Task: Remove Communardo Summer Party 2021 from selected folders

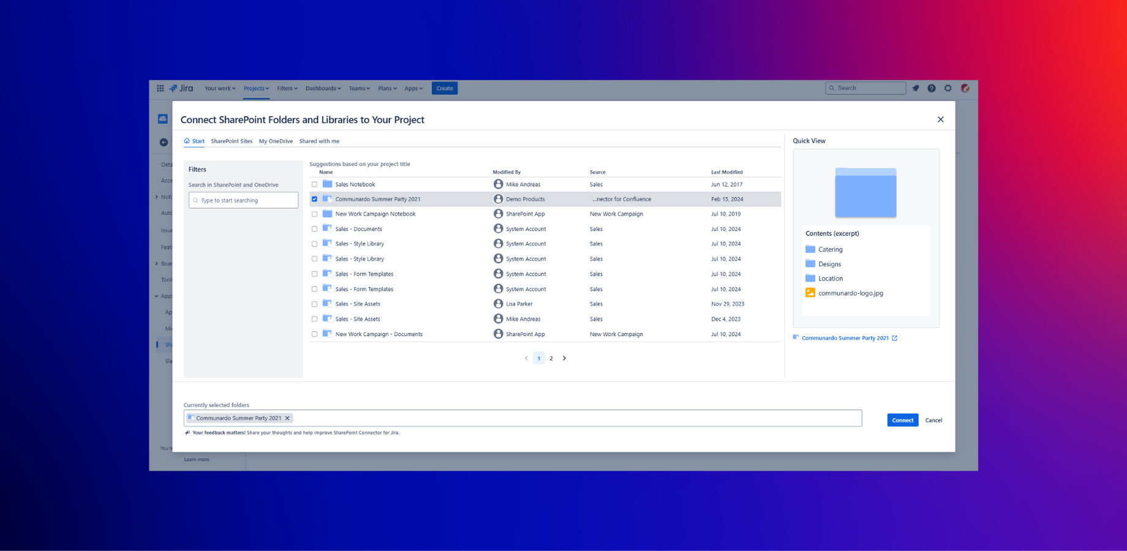Action: [287, 418]
